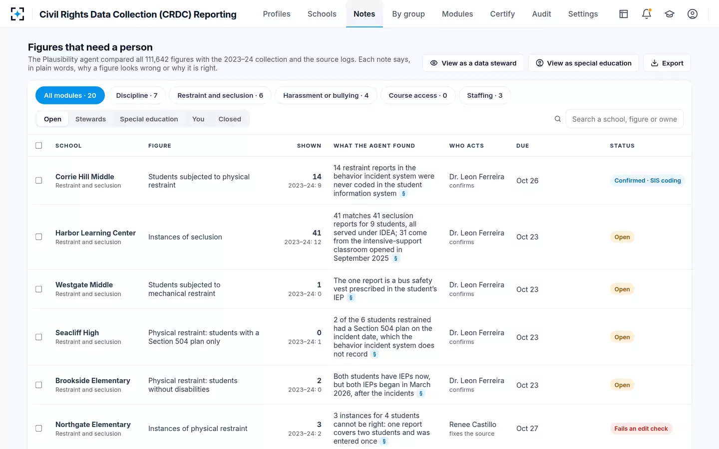Image resolution: width=719 pixels, height=449 pixels.
Task: Tick the select-all checkbox in table header
Action: [x=39, y=146]
